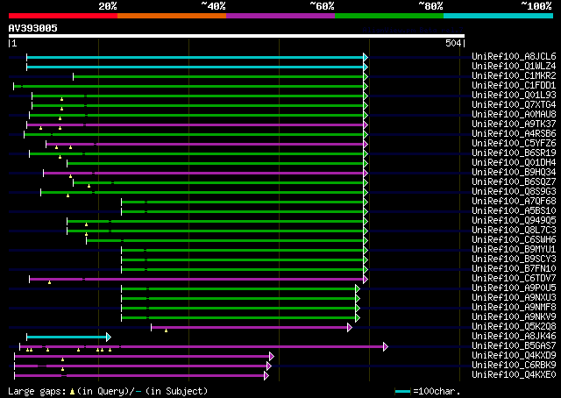Screen dimensions: 561x398
Task: Click the UniRef100_A9TK37 text
Action: [x=514, y=124]
